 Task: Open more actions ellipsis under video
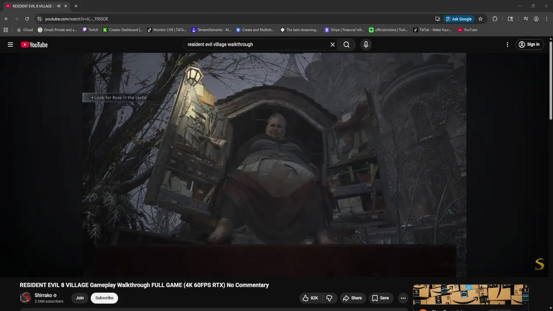(x=403, y=298)
